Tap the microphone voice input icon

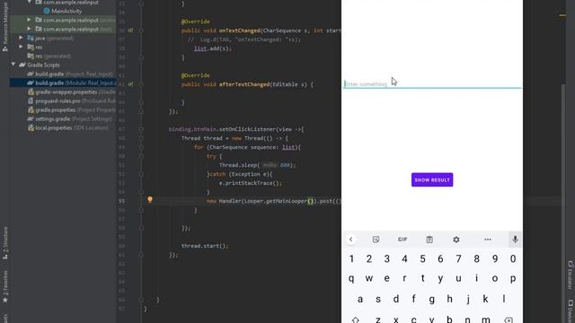[515, 240]
